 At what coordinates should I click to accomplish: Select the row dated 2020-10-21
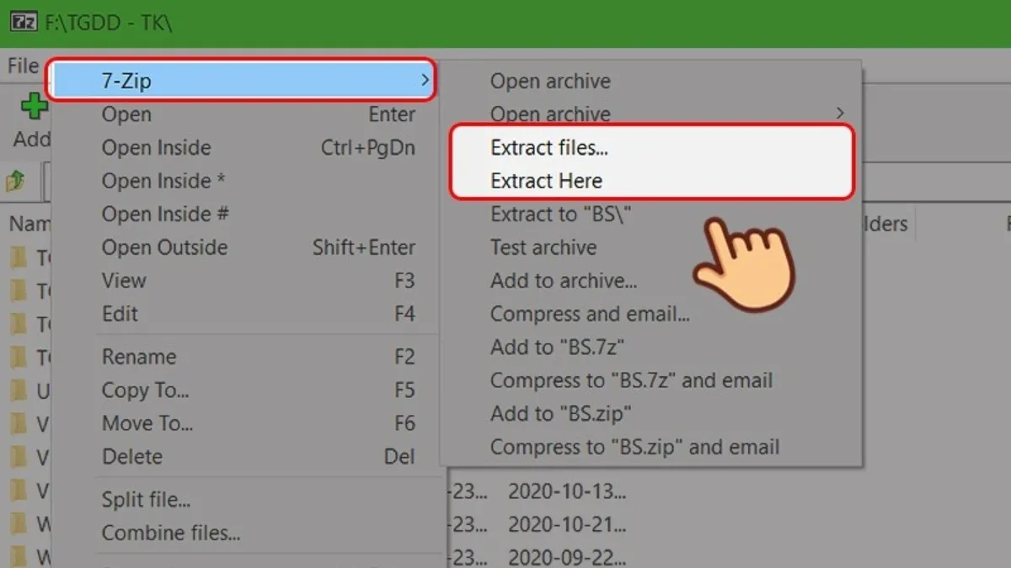pos(566,523)
